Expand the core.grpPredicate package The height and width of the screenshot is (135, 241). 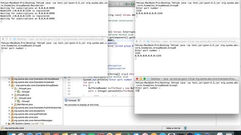[9, 114]
